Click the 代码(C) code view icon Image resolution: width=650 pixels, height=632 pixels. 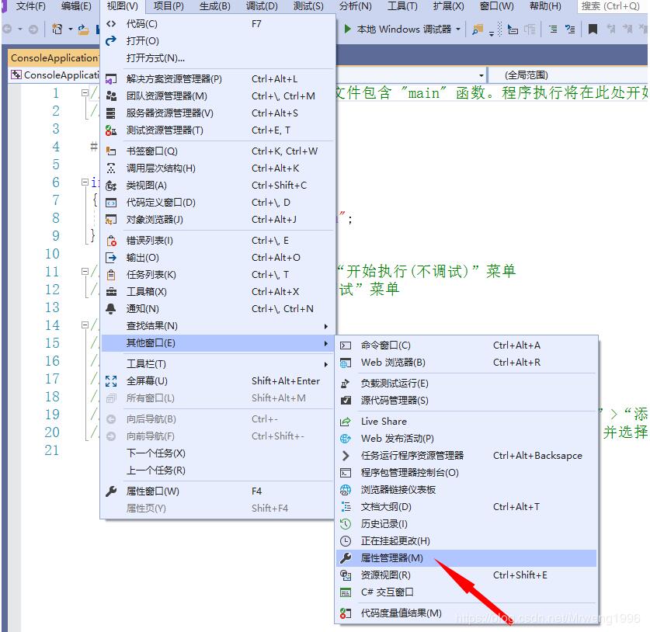tap(111, 24)
